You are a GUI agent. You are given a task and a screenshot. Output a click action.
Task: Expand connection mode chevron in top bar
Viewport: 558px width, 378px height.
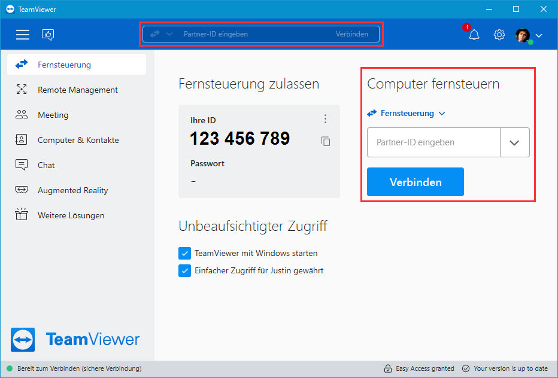[169, 34]
